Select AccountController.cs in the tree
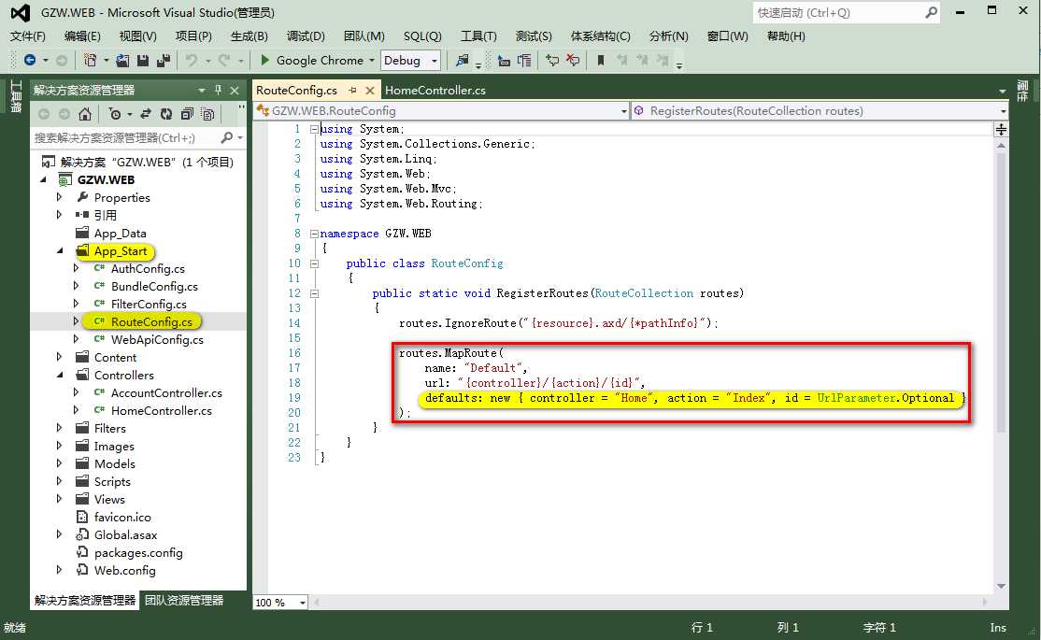The width and height of the screenshot is (1041, 640). (x=166, y=392)
